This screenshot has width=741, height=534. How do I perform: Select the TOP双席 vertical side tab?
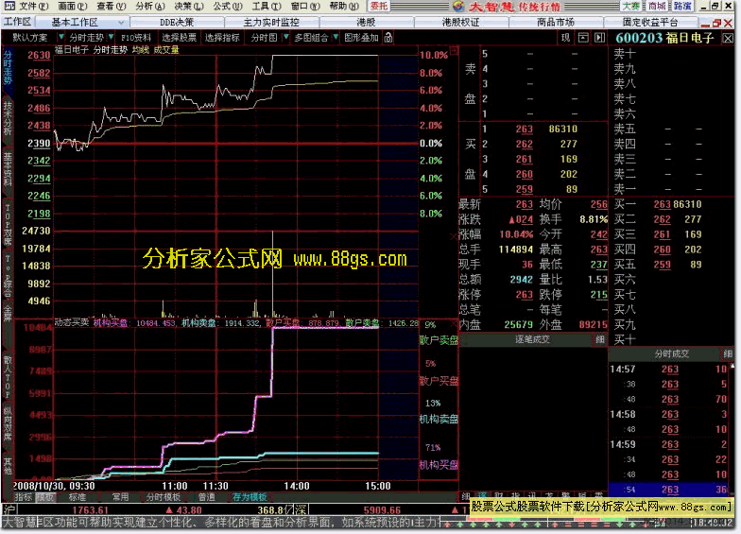(x=8, y=225)
